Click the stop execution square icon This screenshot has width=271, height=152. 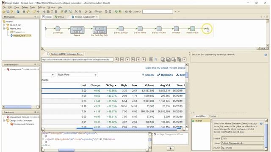tap(24, 11)
